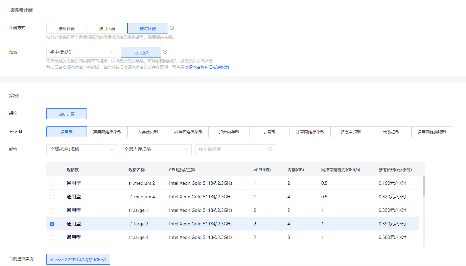This screenshot has height=266, width=466.
Task: Choose 按年计费 billing mode
Action: [67, 28]
